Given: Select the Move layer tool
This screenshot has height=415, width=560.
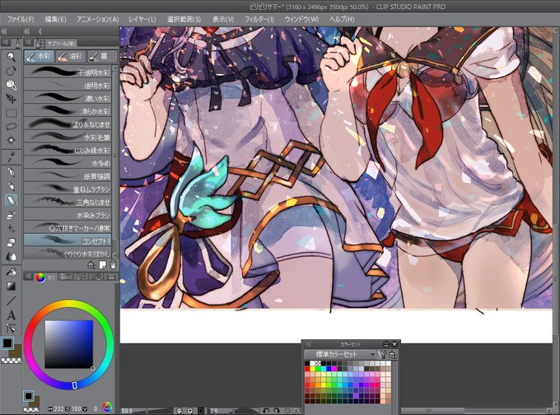Looking at the screenshot, I should tap(12, 99).
